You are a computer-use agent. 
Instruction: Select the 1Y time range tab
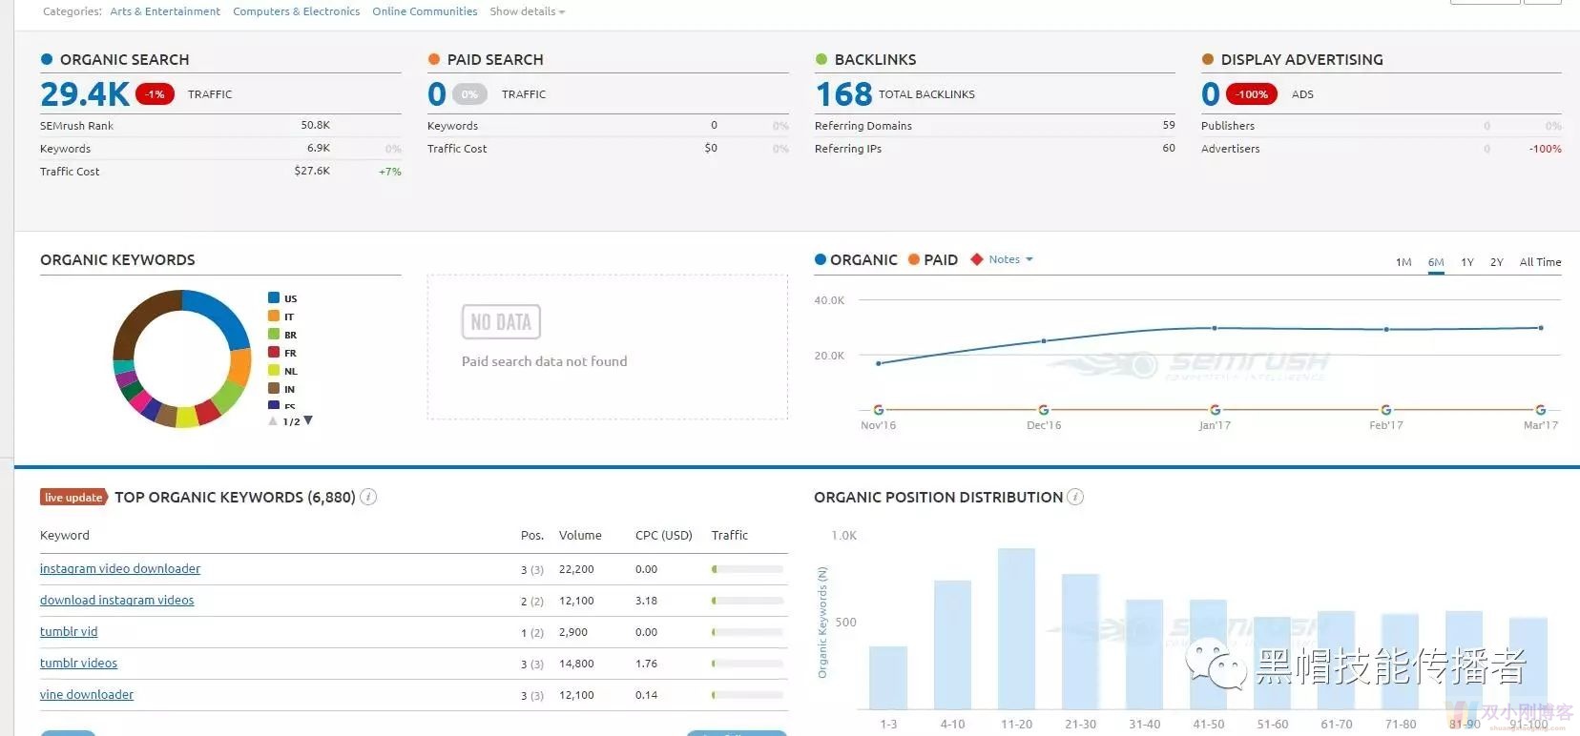tap(1467, 262)
